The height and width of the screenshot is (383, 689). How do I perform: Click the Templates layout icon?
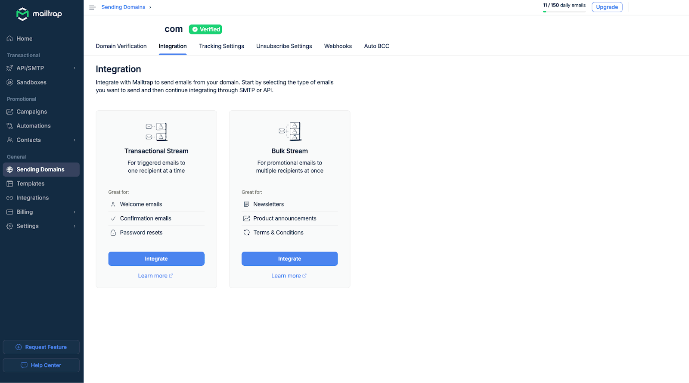[9, 184]
